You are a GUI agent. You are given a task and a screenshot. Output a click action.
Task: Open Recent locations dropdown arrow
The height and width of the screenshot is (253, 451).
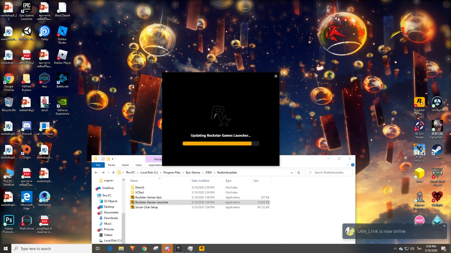[x=109, y=173]
